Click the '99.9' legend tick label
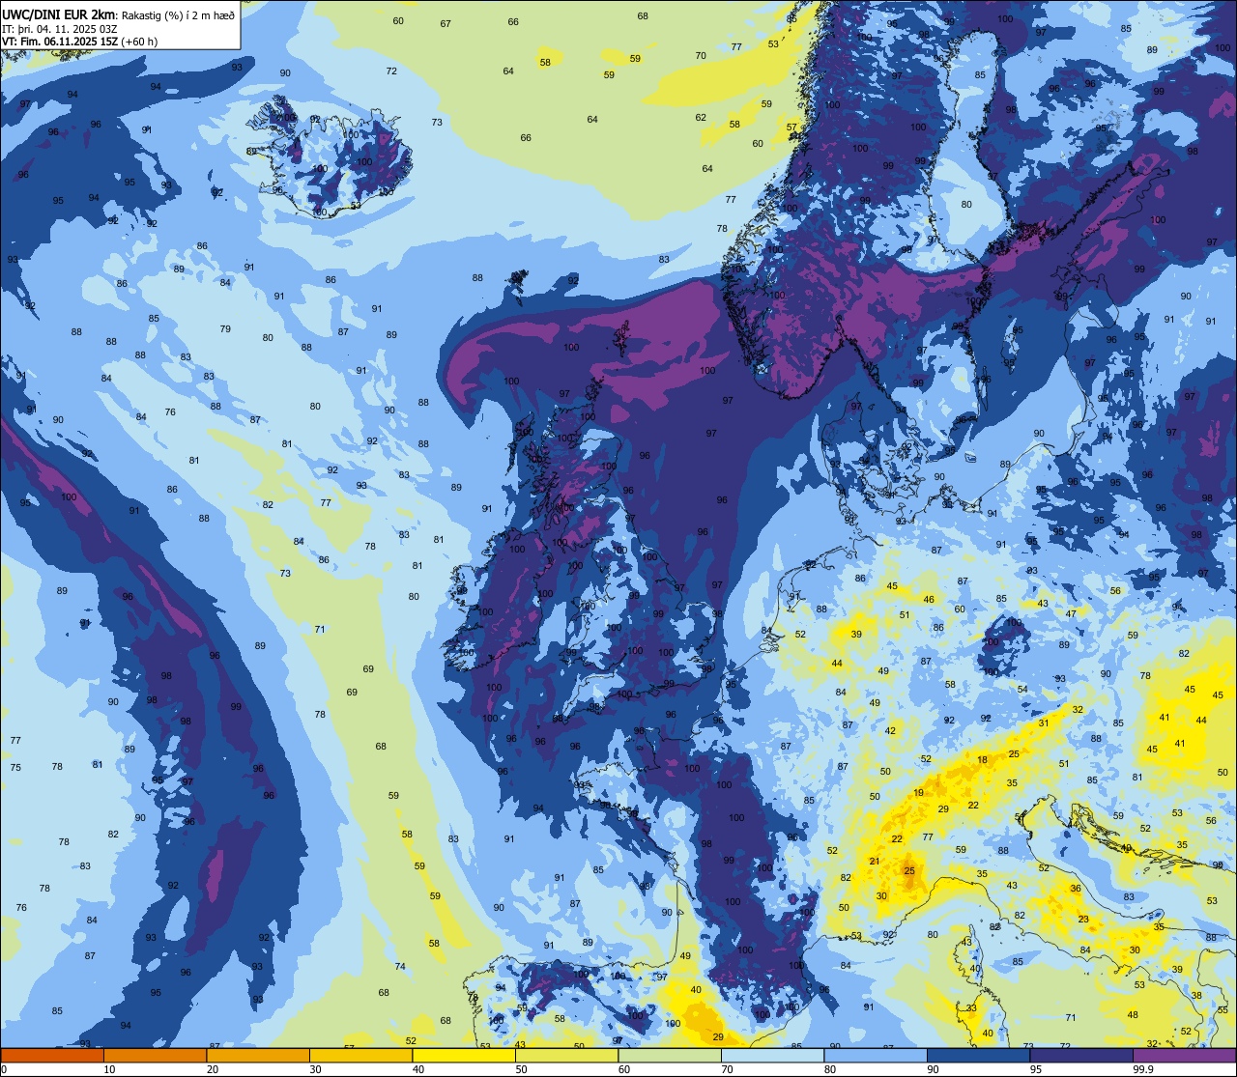The width and height of the screenshot is (1237, 1077). pyautogui.click(x=1143, y=1069)
